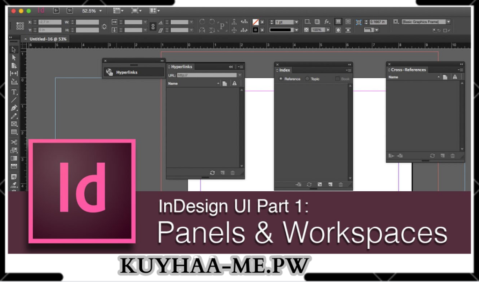Create new hyperlink in Hyperlinks panel
This screenshot has width=479, height=282.
(x=222, y=173)
